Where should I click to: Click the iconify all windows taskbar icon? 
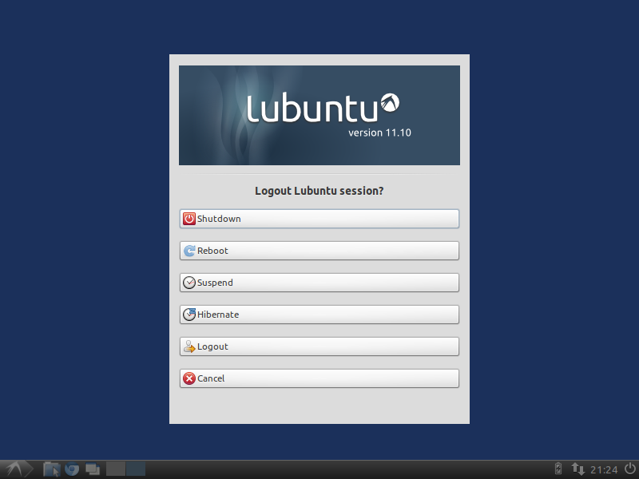click(x=93, y=469)
